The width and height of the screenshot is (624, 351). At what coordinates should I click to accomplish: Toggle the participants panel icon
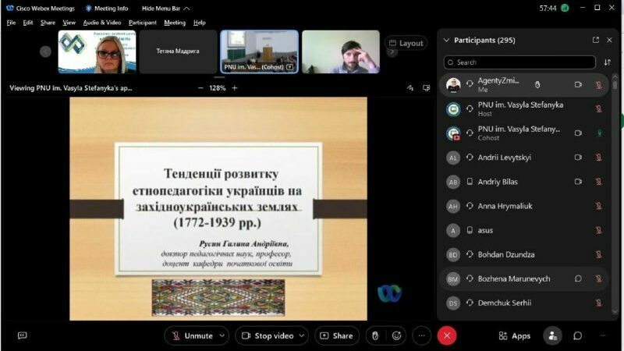552,335
